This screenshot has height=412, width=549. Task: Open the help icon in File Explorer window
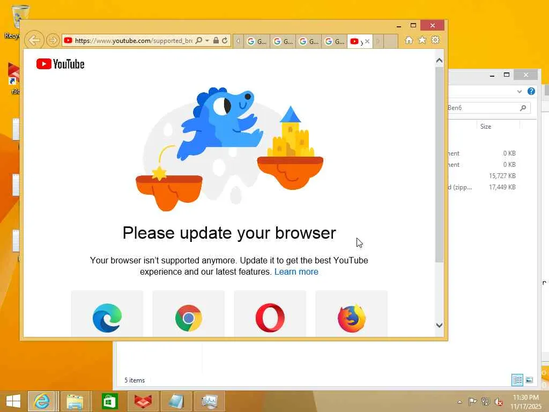pos(531,91)
